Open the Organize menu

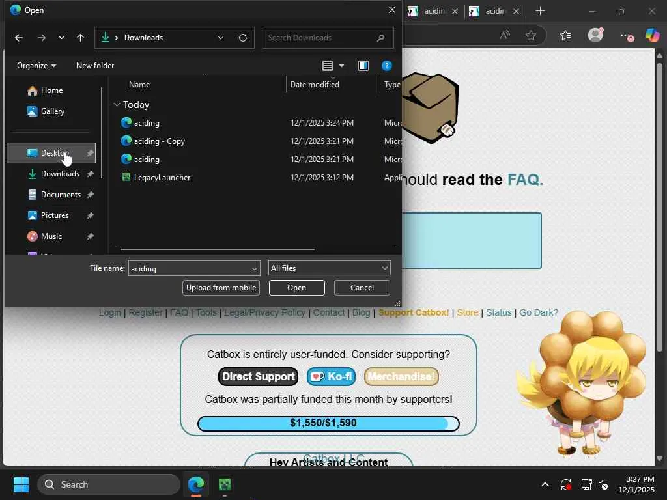[36, 66]
